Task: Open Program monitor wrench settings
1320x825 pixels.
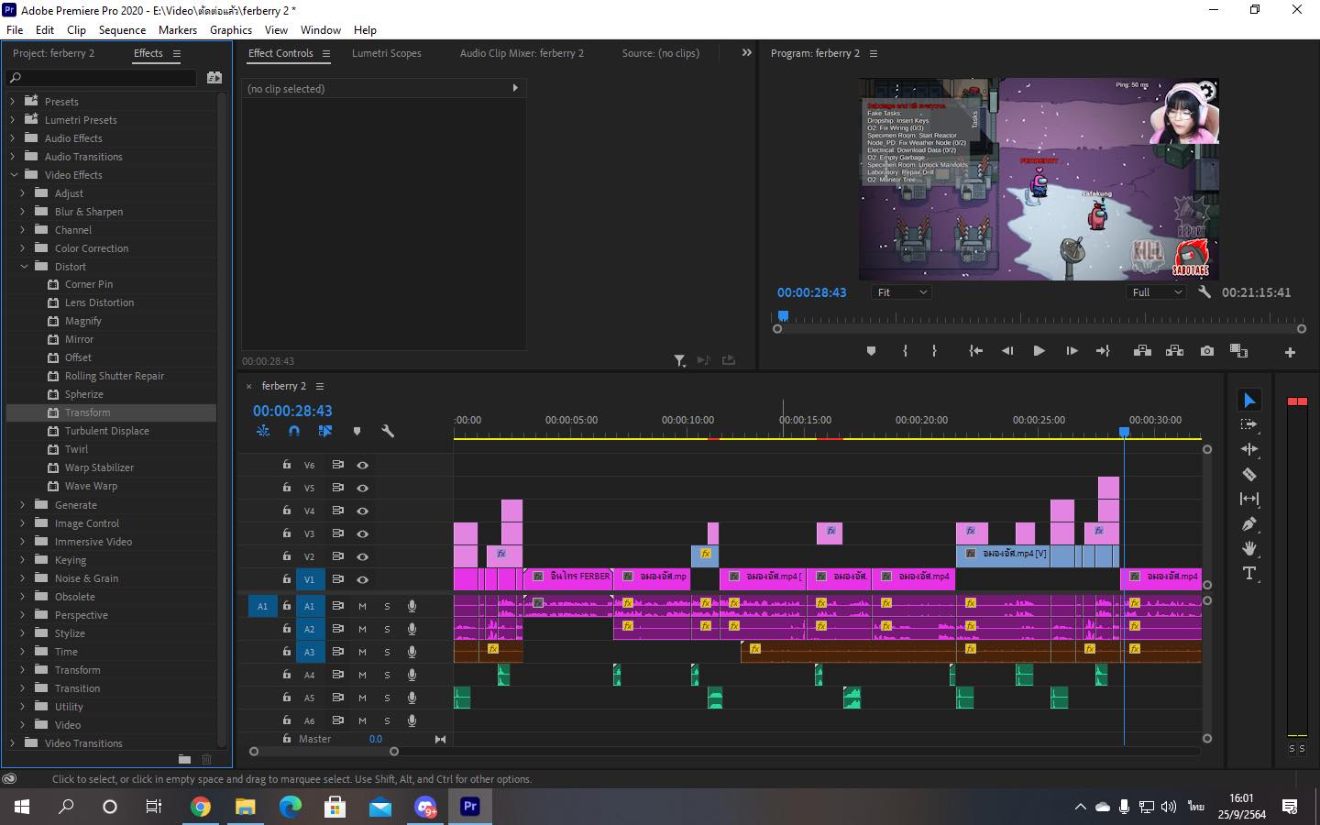Action: point(1204,292)
